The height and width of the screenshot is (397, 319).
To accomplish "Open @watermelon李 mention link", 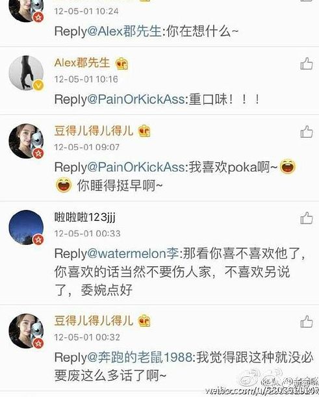I will tap(133, 253).
